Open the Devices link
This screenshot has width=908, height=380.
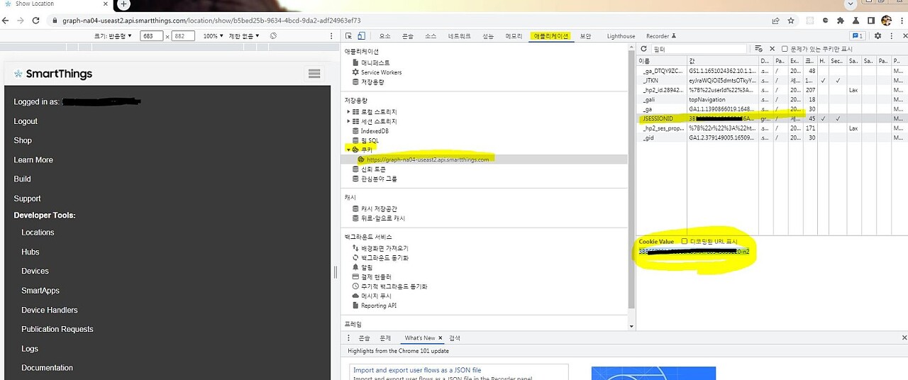[x=35, y=271]
